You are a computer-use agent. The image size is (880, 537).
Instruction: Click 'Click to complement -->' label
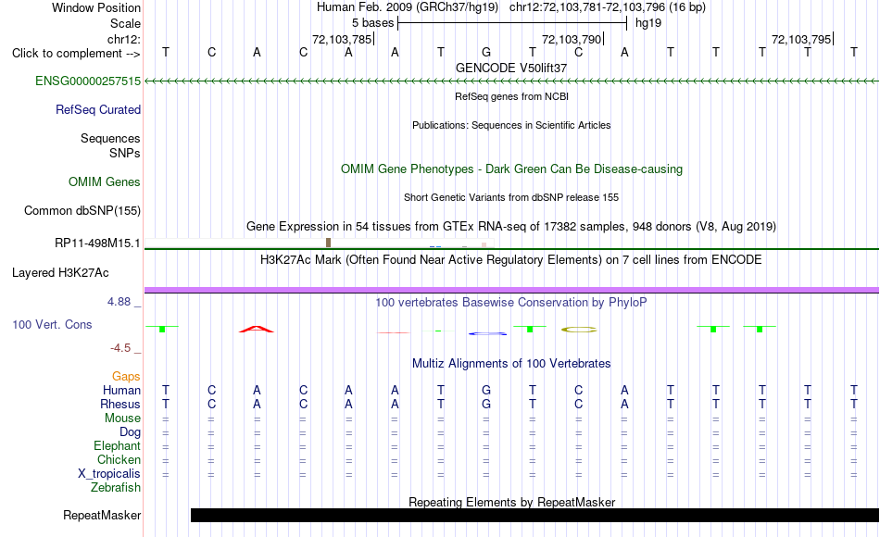pyautogui.click(x=76, y=54)
